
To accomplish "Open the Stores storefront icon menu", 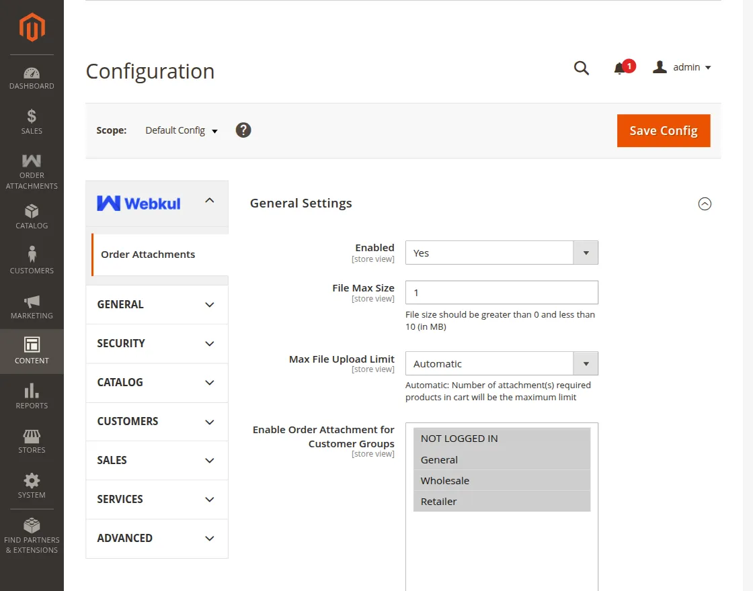I will [x=32, y=441].
